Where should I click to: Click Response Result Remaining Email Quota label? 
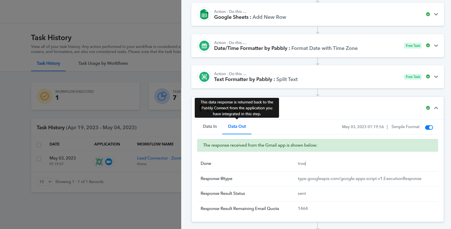[240, 209]
